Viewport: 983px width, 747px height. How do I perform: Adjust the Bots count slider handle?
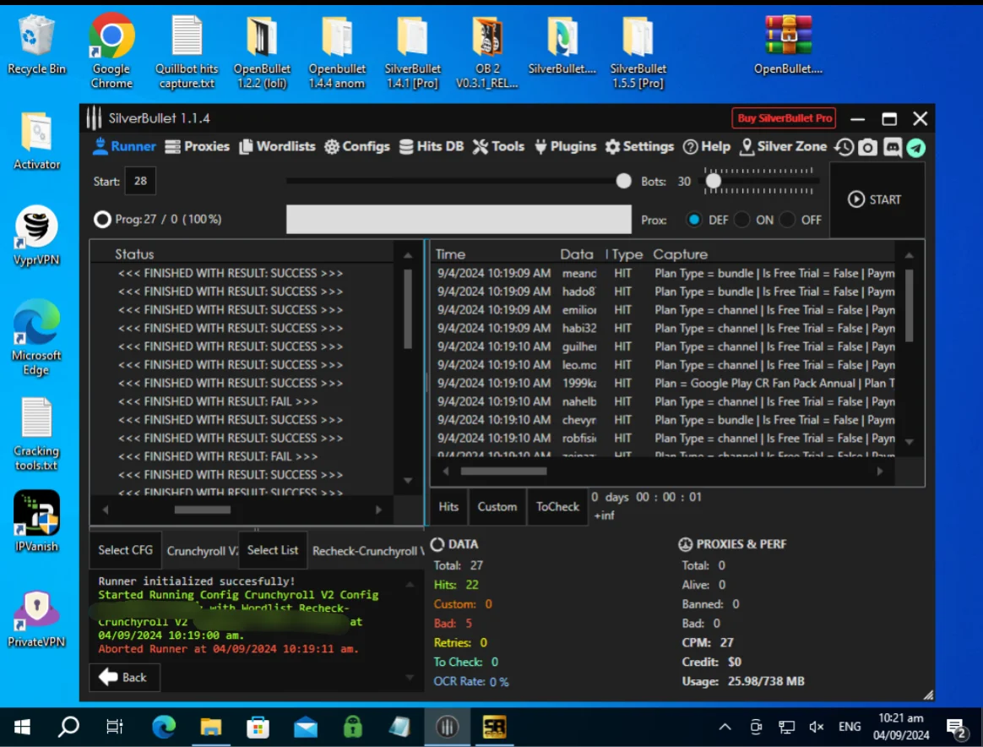[x=714, y=182]
